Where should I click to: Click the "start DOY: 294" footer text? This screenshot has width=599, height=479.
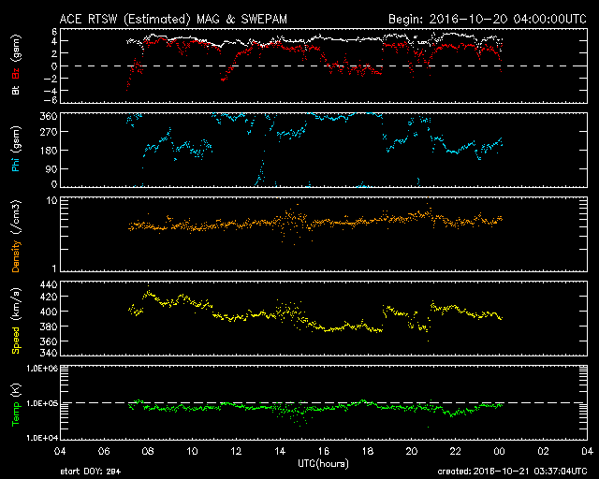pyautogui.click(x=91, y=472)
